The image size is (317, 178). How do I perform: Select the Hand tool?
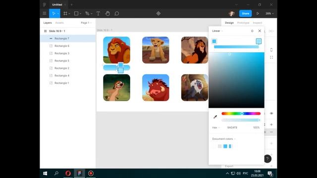click(107, 13)
